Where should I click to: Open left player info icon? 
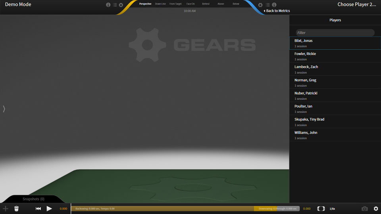tap(108, 5)
